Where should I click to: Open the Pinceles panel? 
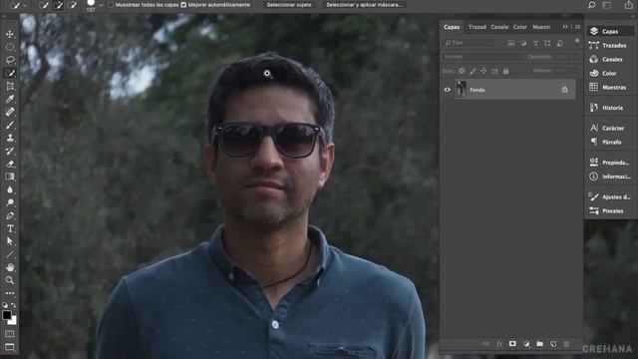point(609,210)
